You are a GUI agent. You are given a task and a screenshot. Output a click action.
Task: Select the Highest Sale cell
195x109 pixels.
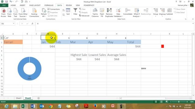79,55
